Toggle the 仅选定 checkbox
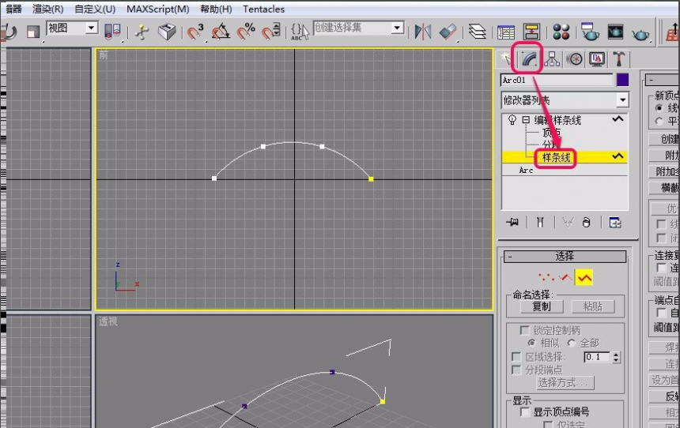The image size is (680, 428). tap(548, 424)
